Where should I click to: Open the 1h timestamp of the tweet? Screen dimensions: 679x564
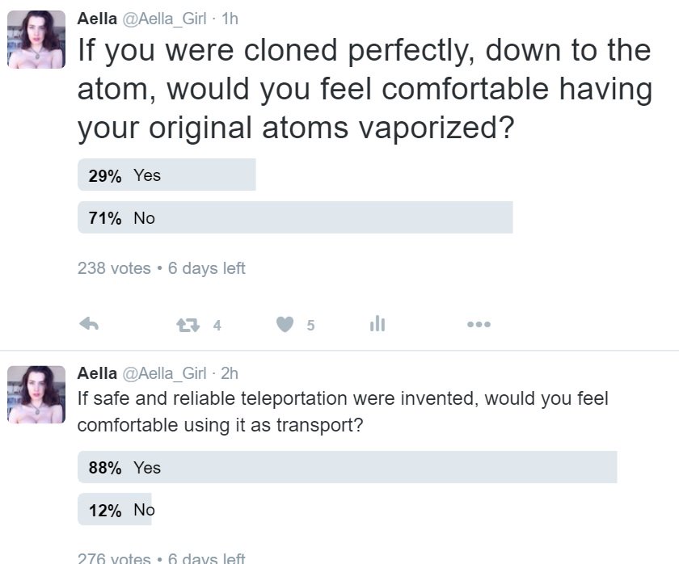tap(230, 19)
